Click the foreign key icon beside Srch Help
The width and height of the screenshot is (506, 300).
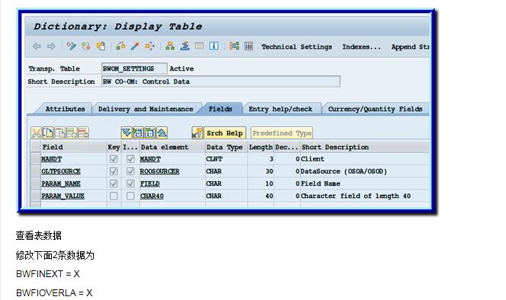coord(197,132)
